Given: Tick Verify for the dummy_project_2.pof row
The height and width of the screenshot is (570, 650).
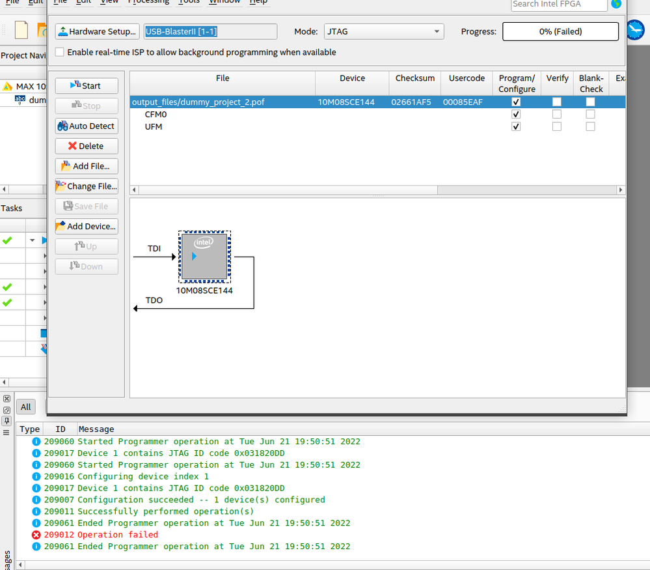Looking at the screenshot, I should click(557, 102).
